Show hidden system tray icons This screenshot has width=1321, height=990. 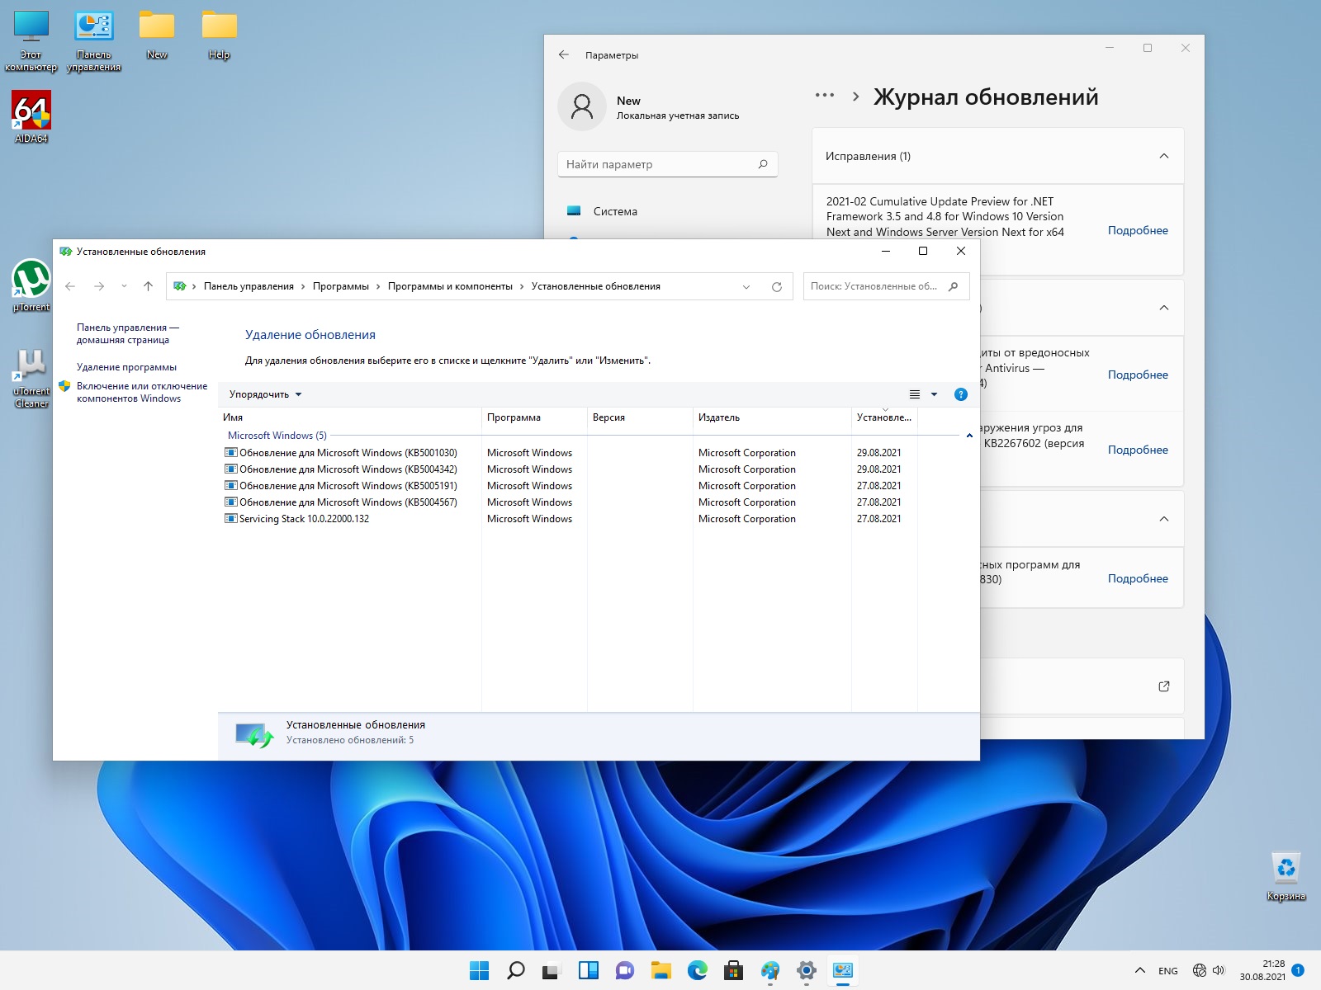point(1140,971)
